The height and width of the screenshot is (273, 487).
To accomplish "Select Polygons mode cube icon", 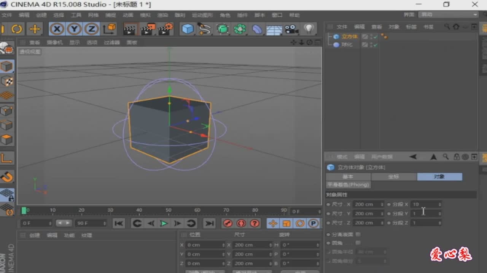I will [7, 139].
